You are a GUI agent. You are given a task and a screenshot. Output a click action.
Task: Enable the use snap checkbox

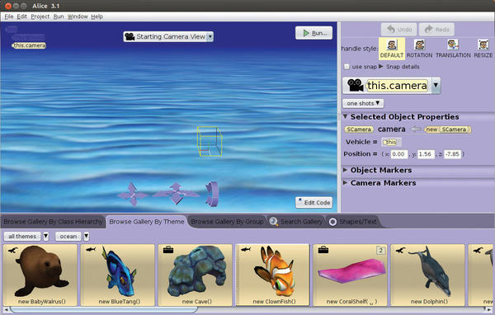346,67
